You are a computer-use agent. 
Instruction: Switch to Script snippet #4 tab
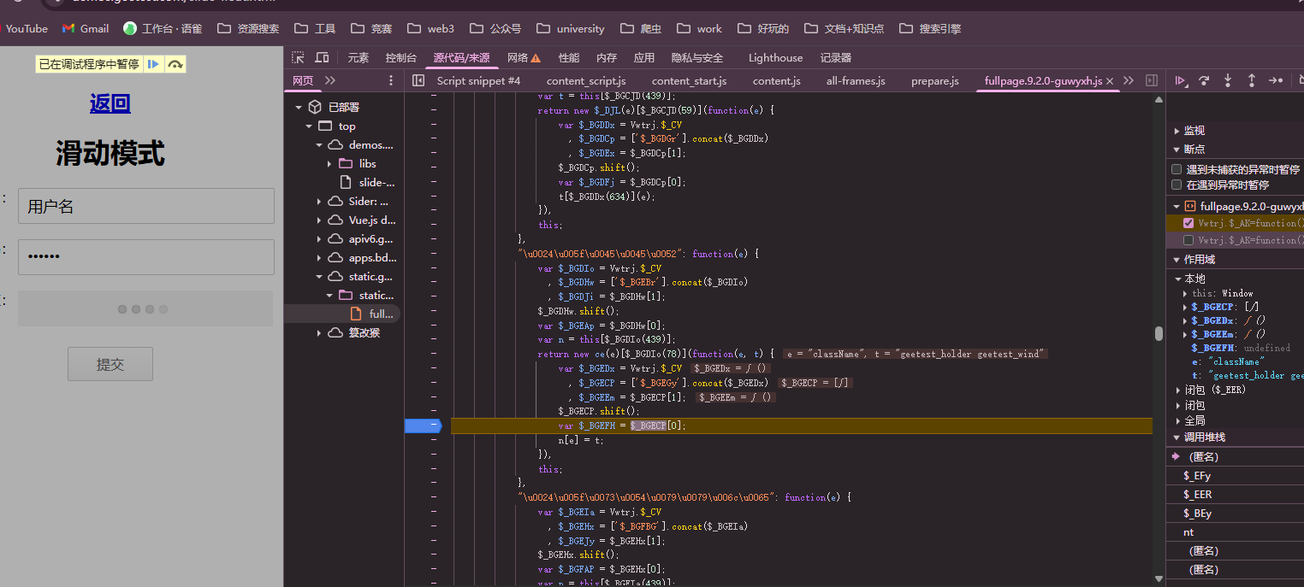pyautogui.click(x=478, y=81)
